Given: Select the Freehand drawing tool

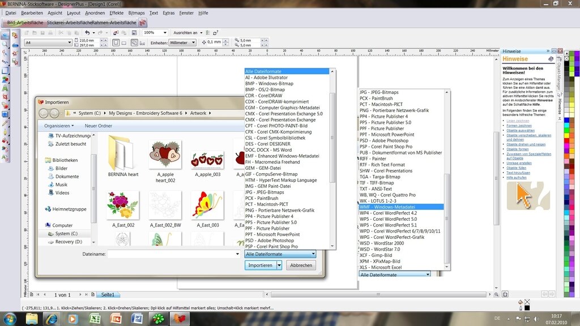Looking at the screenshot, I should point(5,62).
